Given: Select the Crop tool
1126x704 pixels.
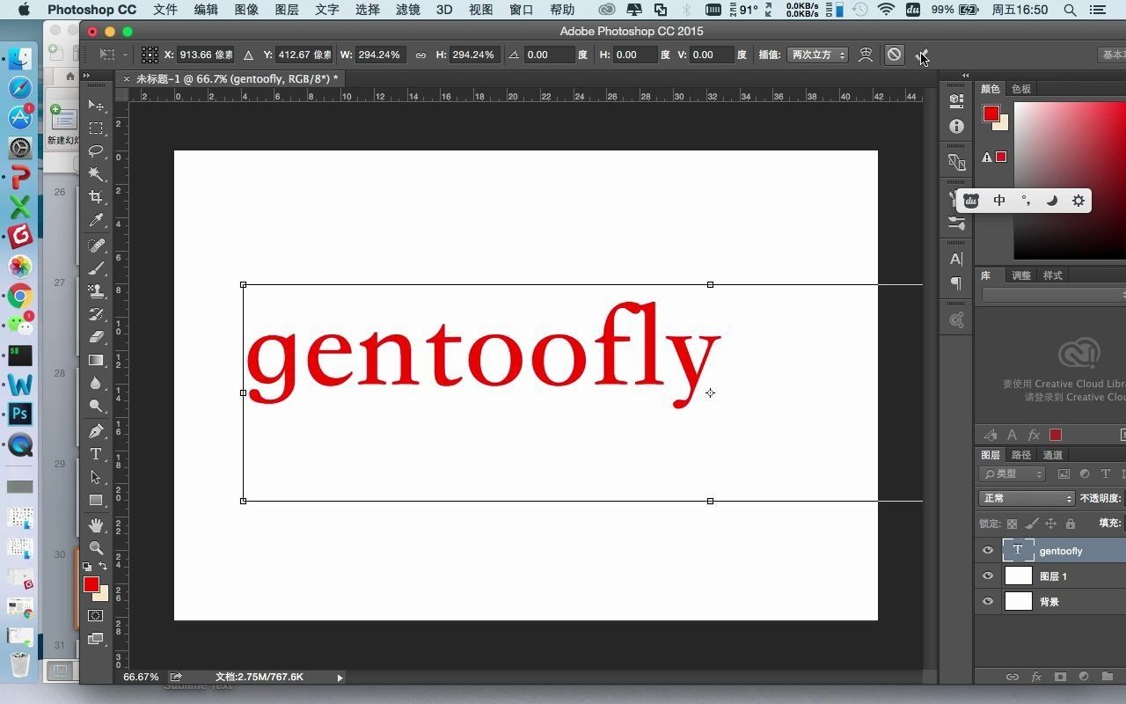Looking at the screenshot, I should click(x=97, y=196).
